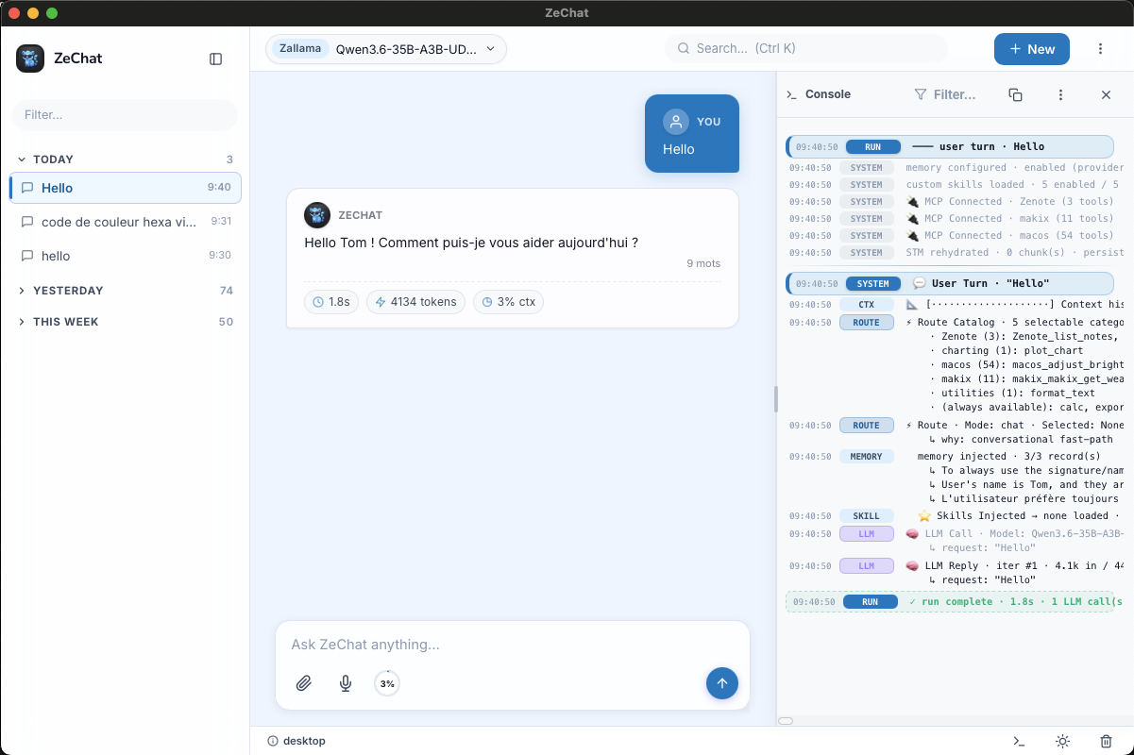Delete conversation with the trash icon

(x=1107, y=742)
